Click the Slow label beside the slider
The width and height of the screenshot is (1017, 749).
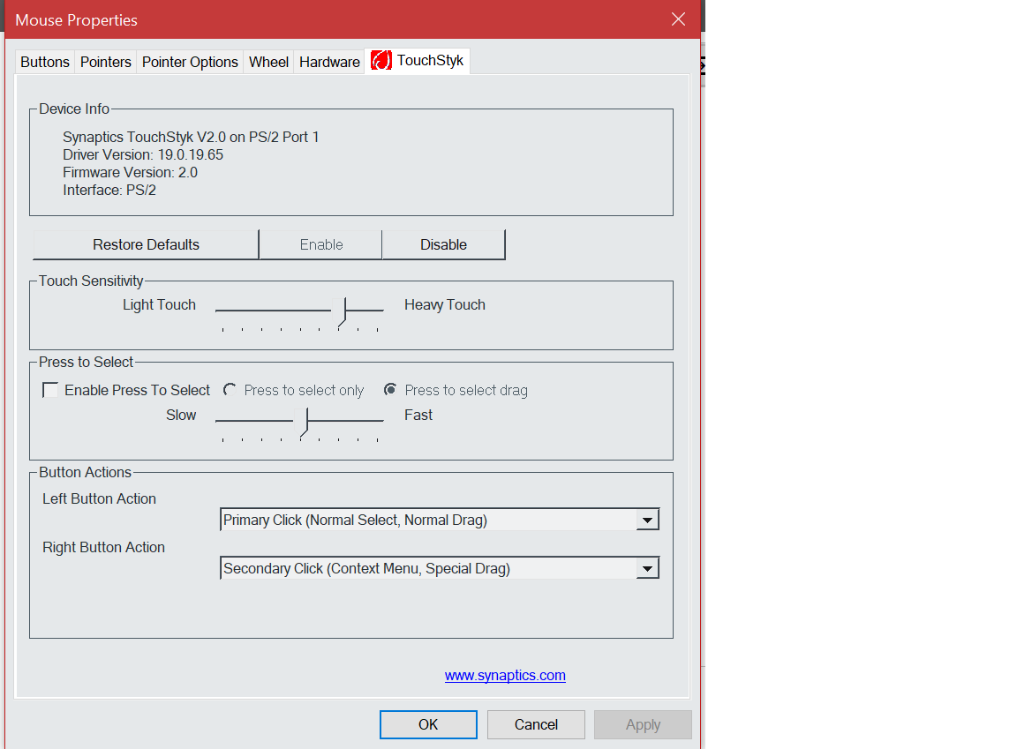[181, 415]
